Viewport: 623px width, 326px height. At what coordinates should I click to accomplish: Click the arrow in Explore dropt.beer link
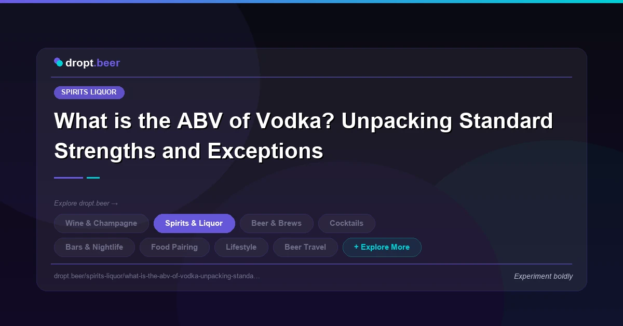[115, 203]
